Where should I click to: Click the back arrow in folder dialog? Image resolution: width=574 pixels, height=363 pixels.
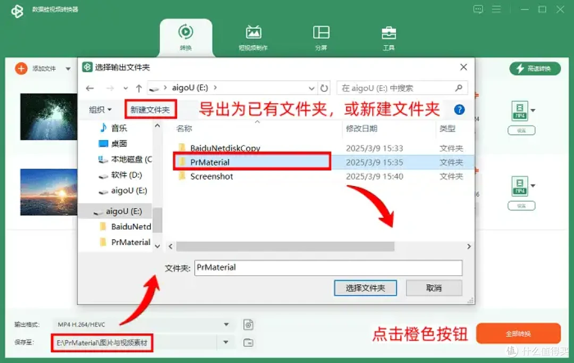(90, 88)
